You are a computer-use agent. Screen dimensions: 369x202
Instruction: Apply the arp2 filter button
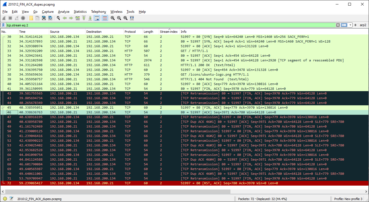coord(363,25)
